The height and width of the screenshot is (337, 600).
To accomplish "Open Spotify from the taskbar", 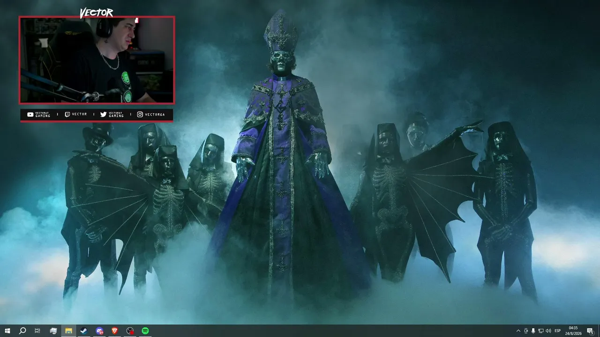I will click(145, 331).
